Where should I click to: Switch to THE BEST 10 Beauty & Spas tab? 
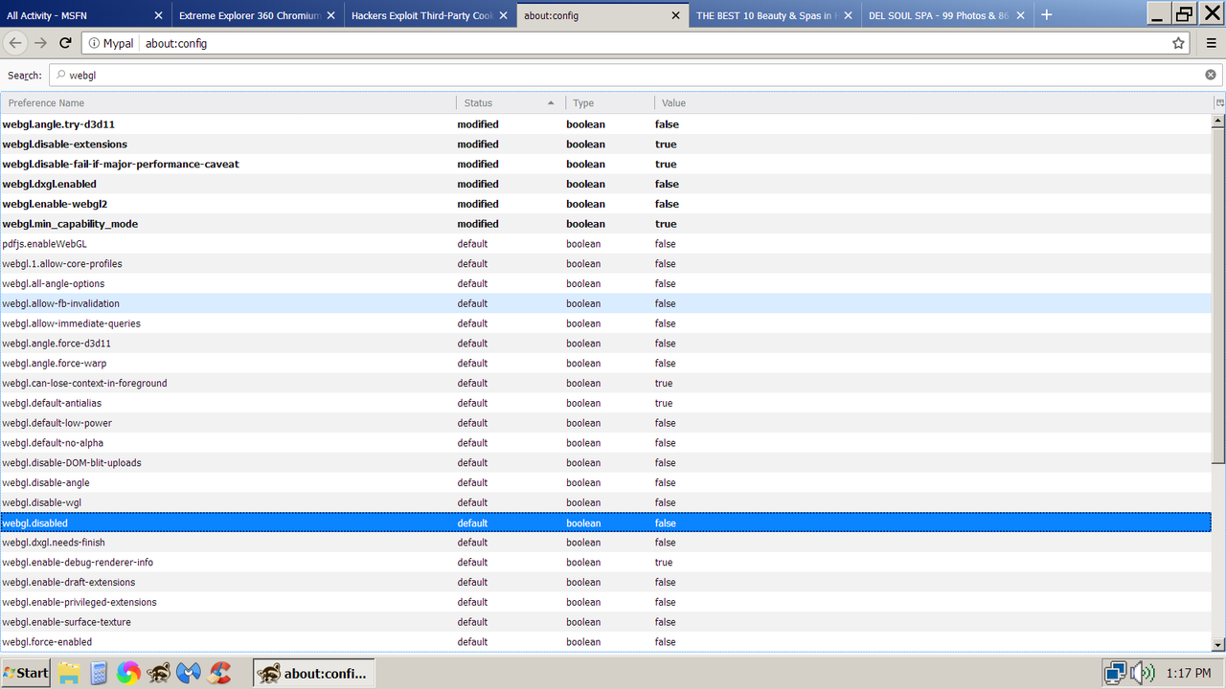(775, 15)
